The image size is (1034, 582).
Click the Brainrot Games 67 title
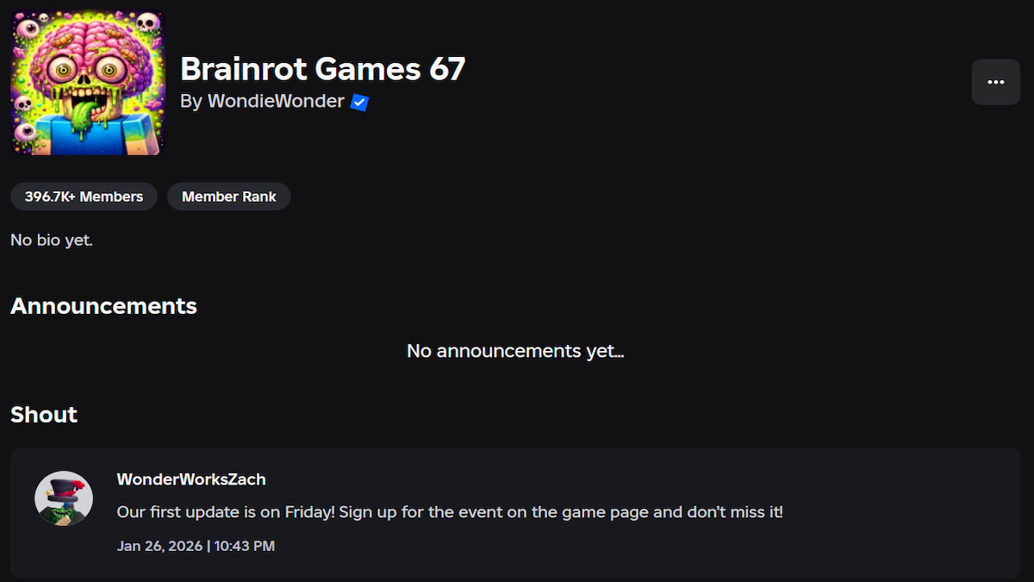tap(322, 69)
